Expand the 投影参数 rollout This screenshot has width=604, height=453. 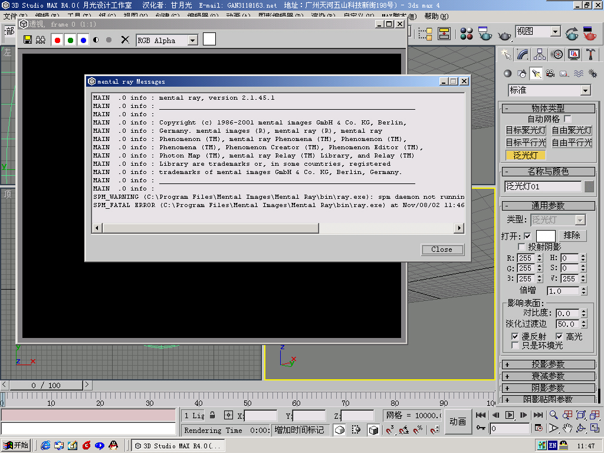click(x=549, y=365)
